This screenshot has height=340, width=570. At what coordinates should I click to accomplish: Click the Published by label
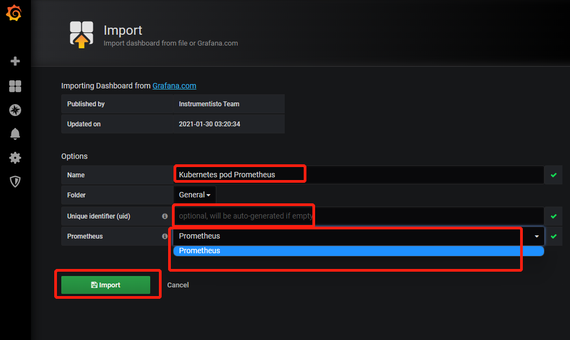pos(86,104)
